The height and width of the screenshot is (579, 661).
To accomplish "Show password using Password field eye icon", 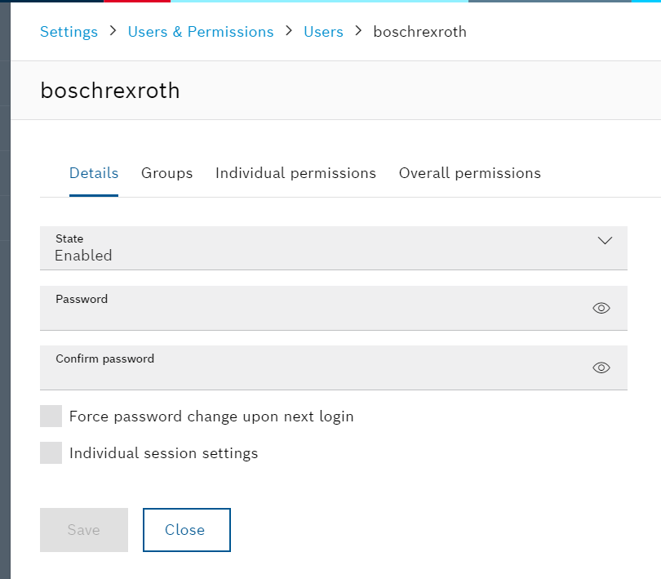I will point(601,308).
